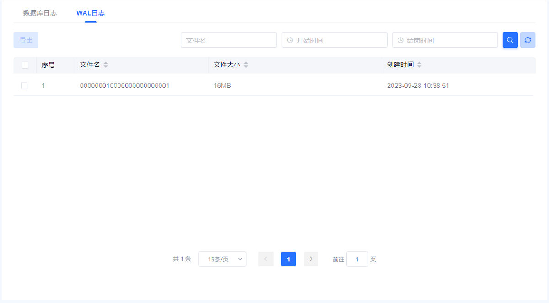Click the 前往 page jump input box

[x=357, y=259]
